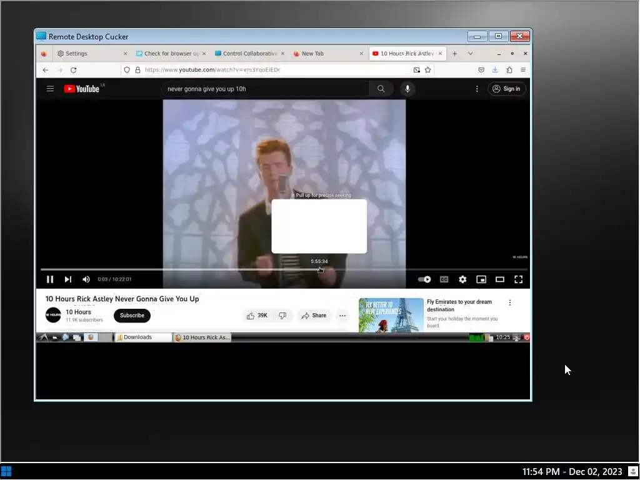640x480 pixels.
Task: Click the YouTube search magnifier button
Action: [x=381, y=89]
